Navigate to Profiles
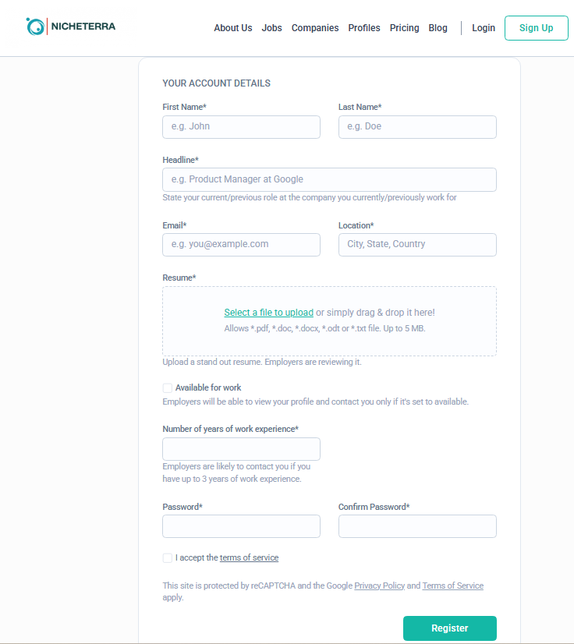 pyautogui.click(x=364, y=28)
